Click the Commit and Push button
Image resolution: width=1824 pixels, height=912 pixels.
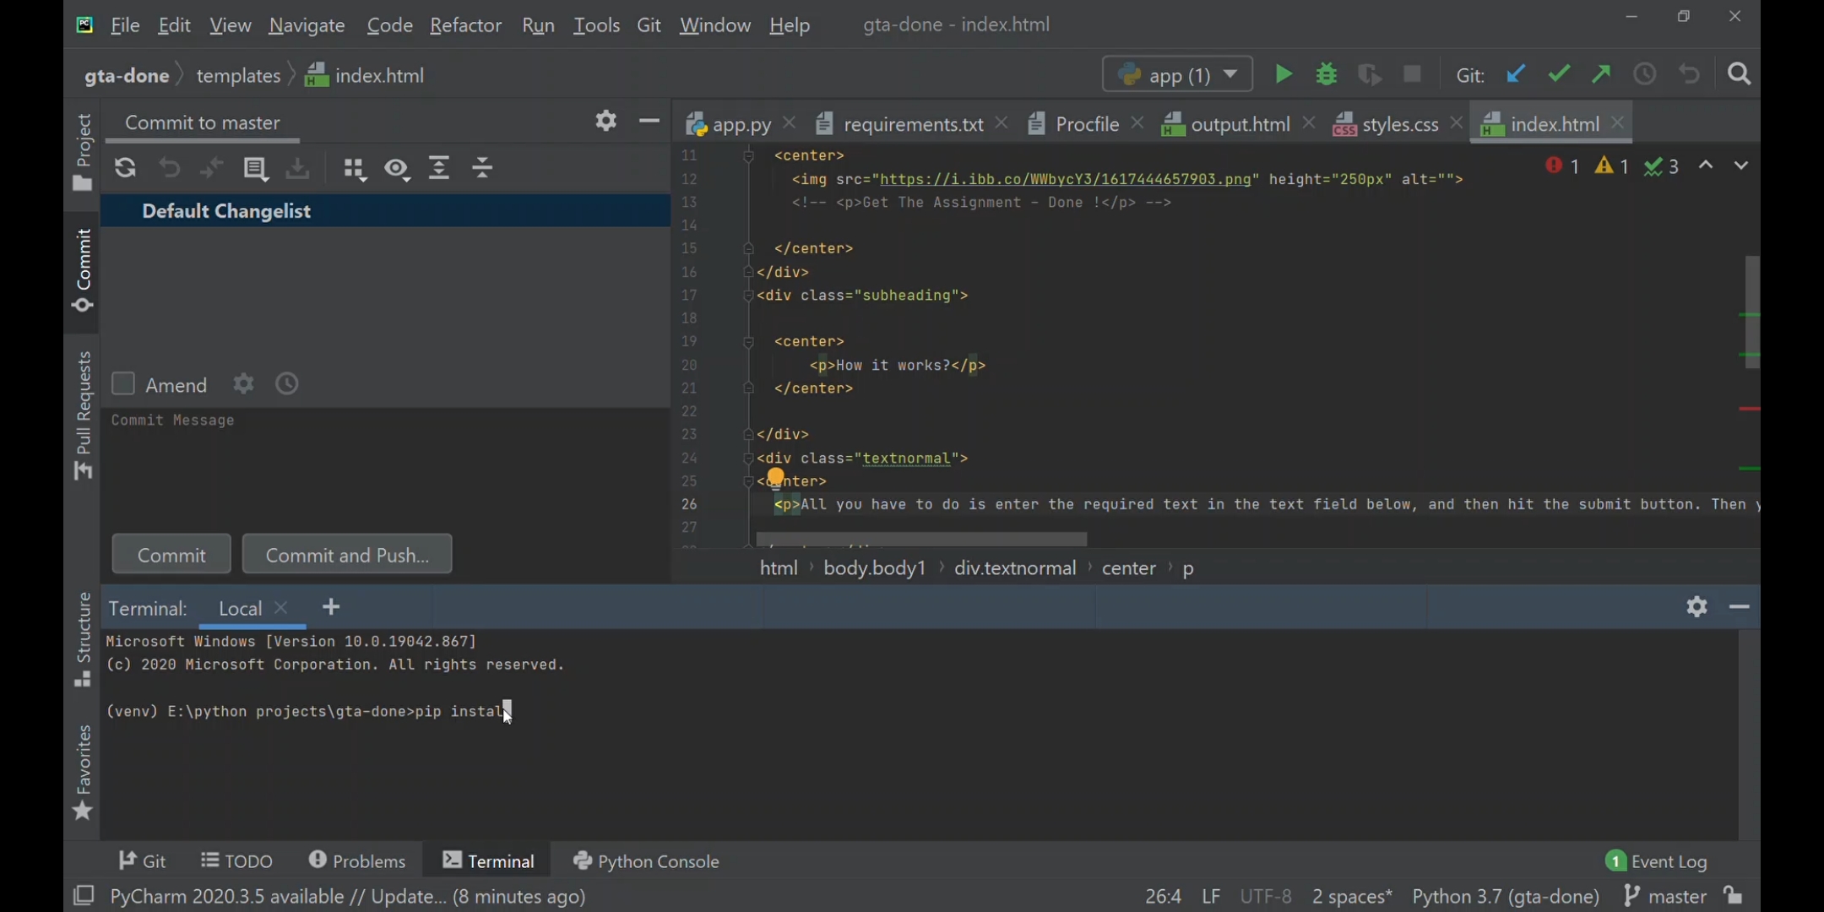click(x=347, y=555)
